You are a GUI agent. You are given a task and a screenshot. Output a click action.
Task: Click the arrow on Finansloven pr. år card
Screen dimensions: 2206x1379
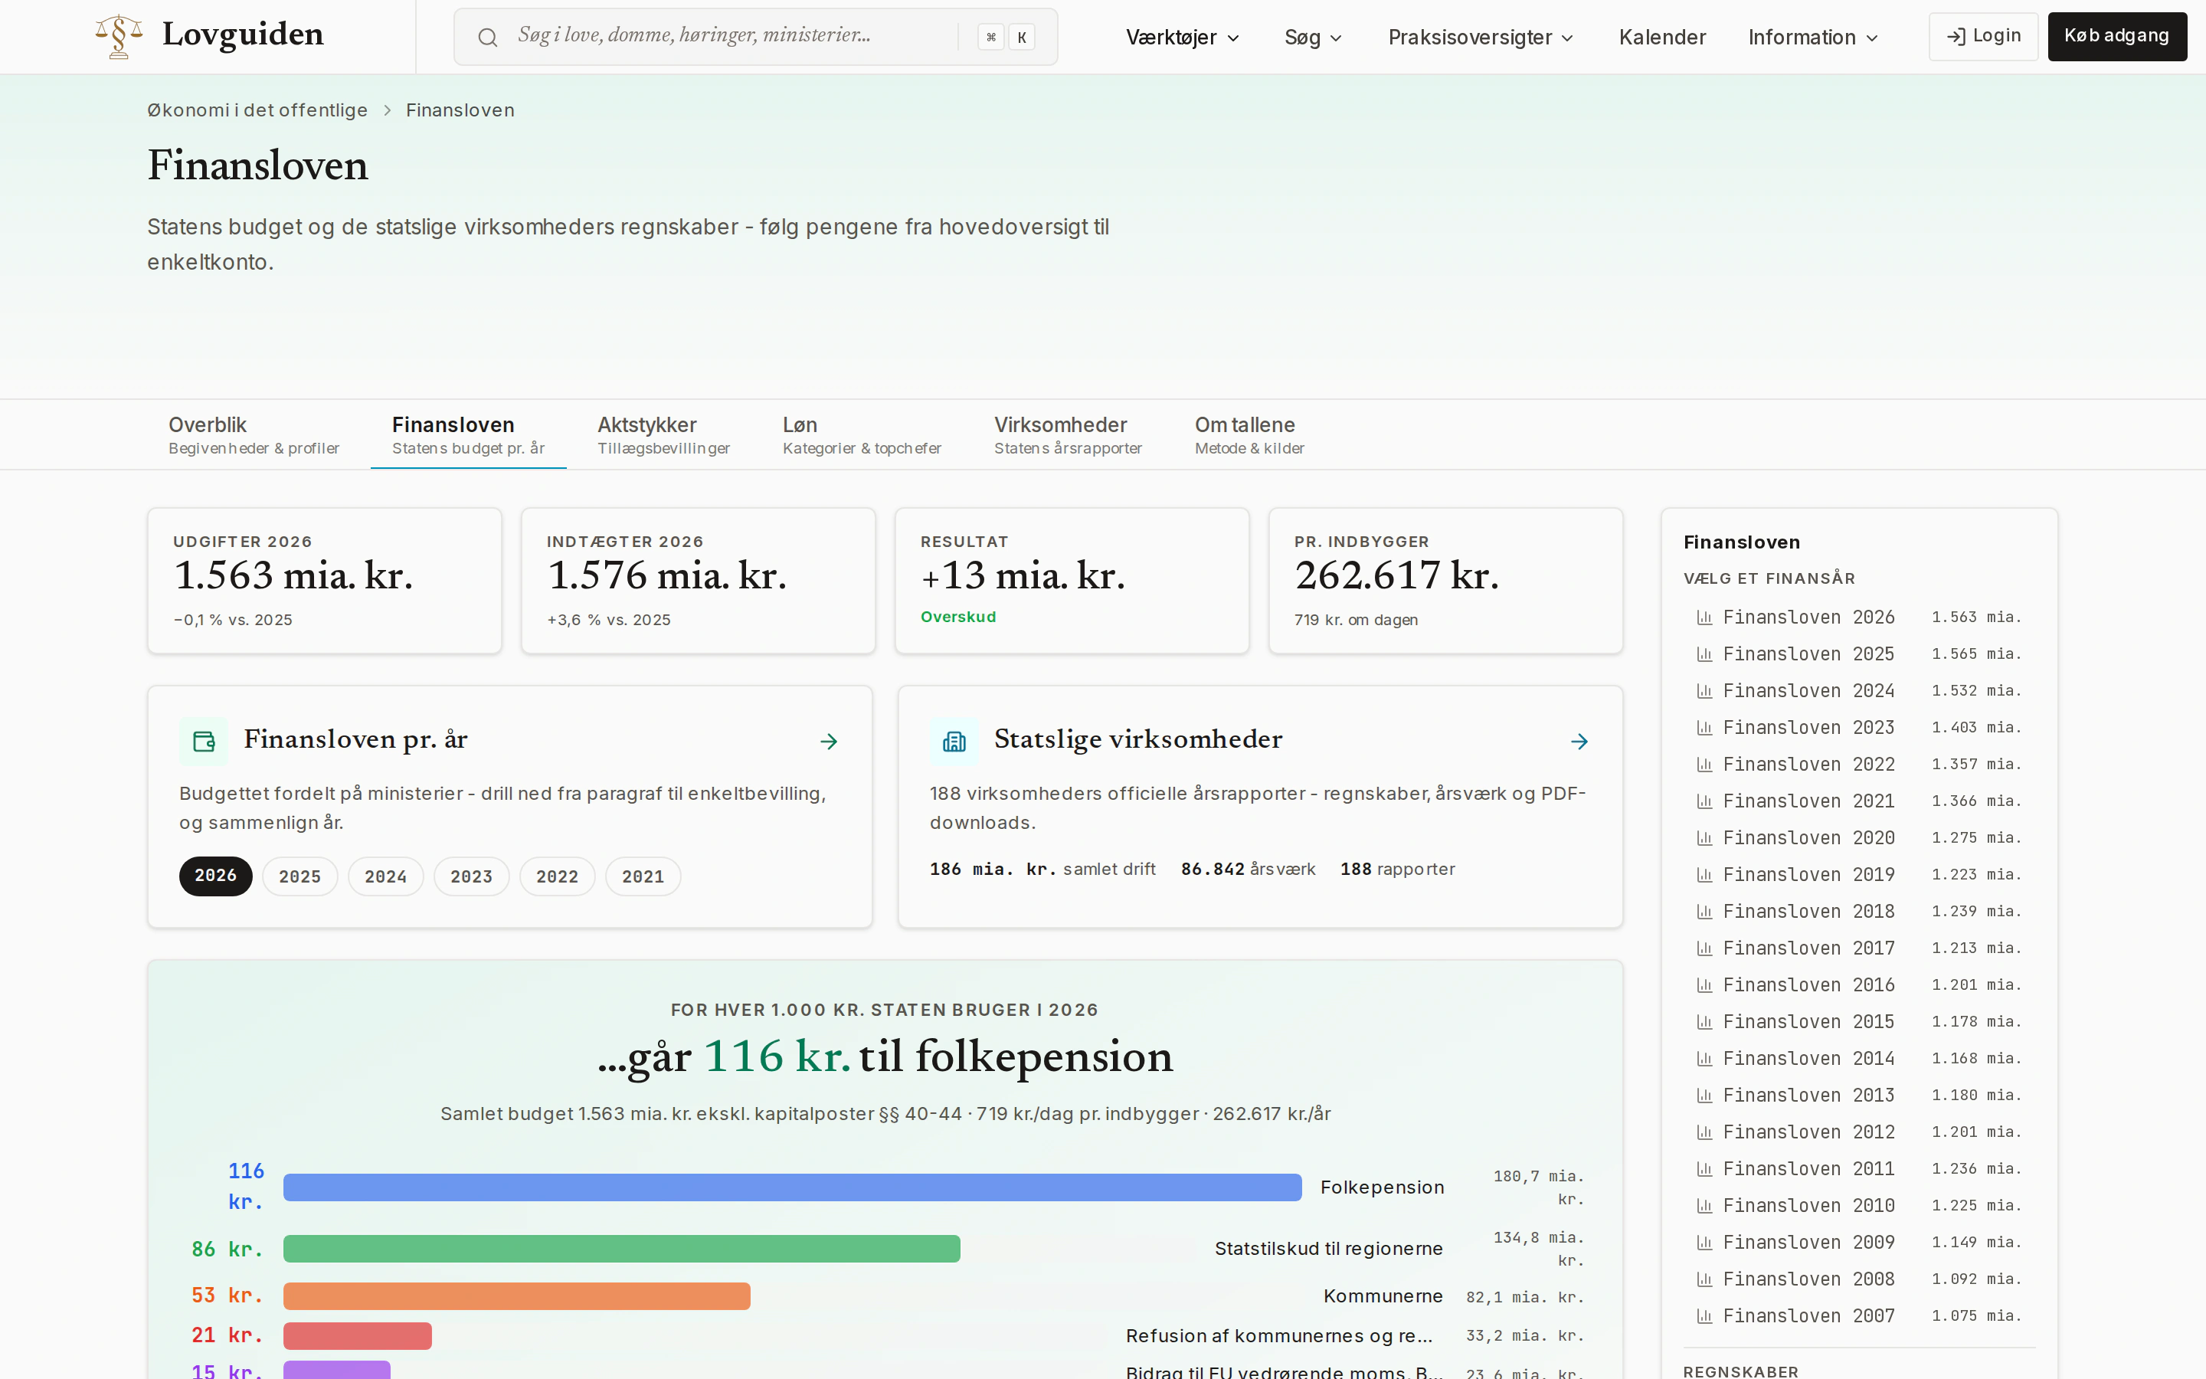click(x=829, y=742)
